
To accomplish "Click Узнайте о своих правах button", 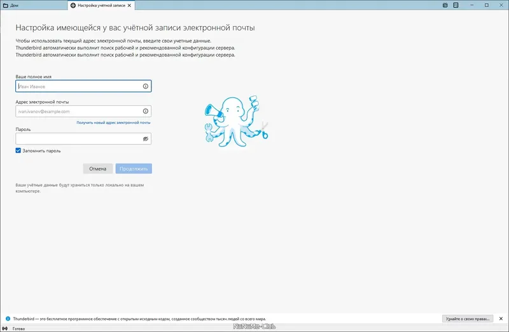I will [468, 319].
